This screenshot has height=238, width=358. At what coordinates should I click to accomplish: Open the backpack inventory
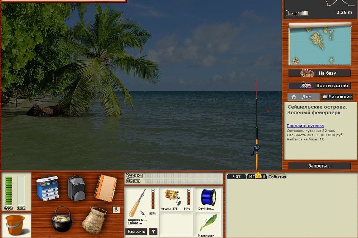[x=76, y=188]
